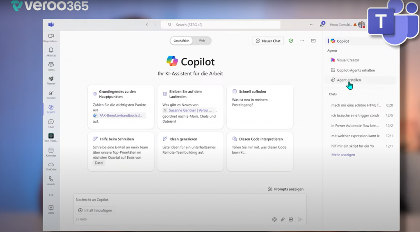Image resolution: width=420 pixels, height=232 pixels.
Task: Open chat 'hilf mir ein skript für ein Yo'
Action: (x=362, y=146)
